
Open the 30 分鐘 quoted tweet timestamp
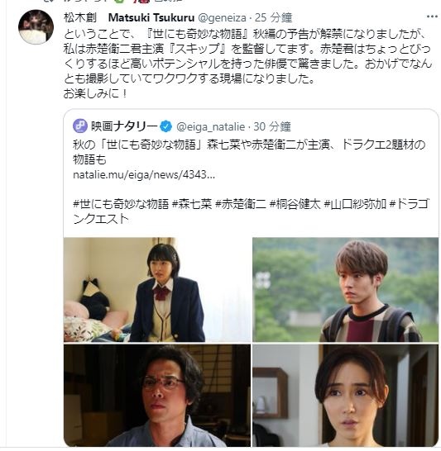(x=272, y=126)
